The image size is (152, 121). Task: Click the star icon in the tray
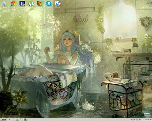(x=134, y=120)
